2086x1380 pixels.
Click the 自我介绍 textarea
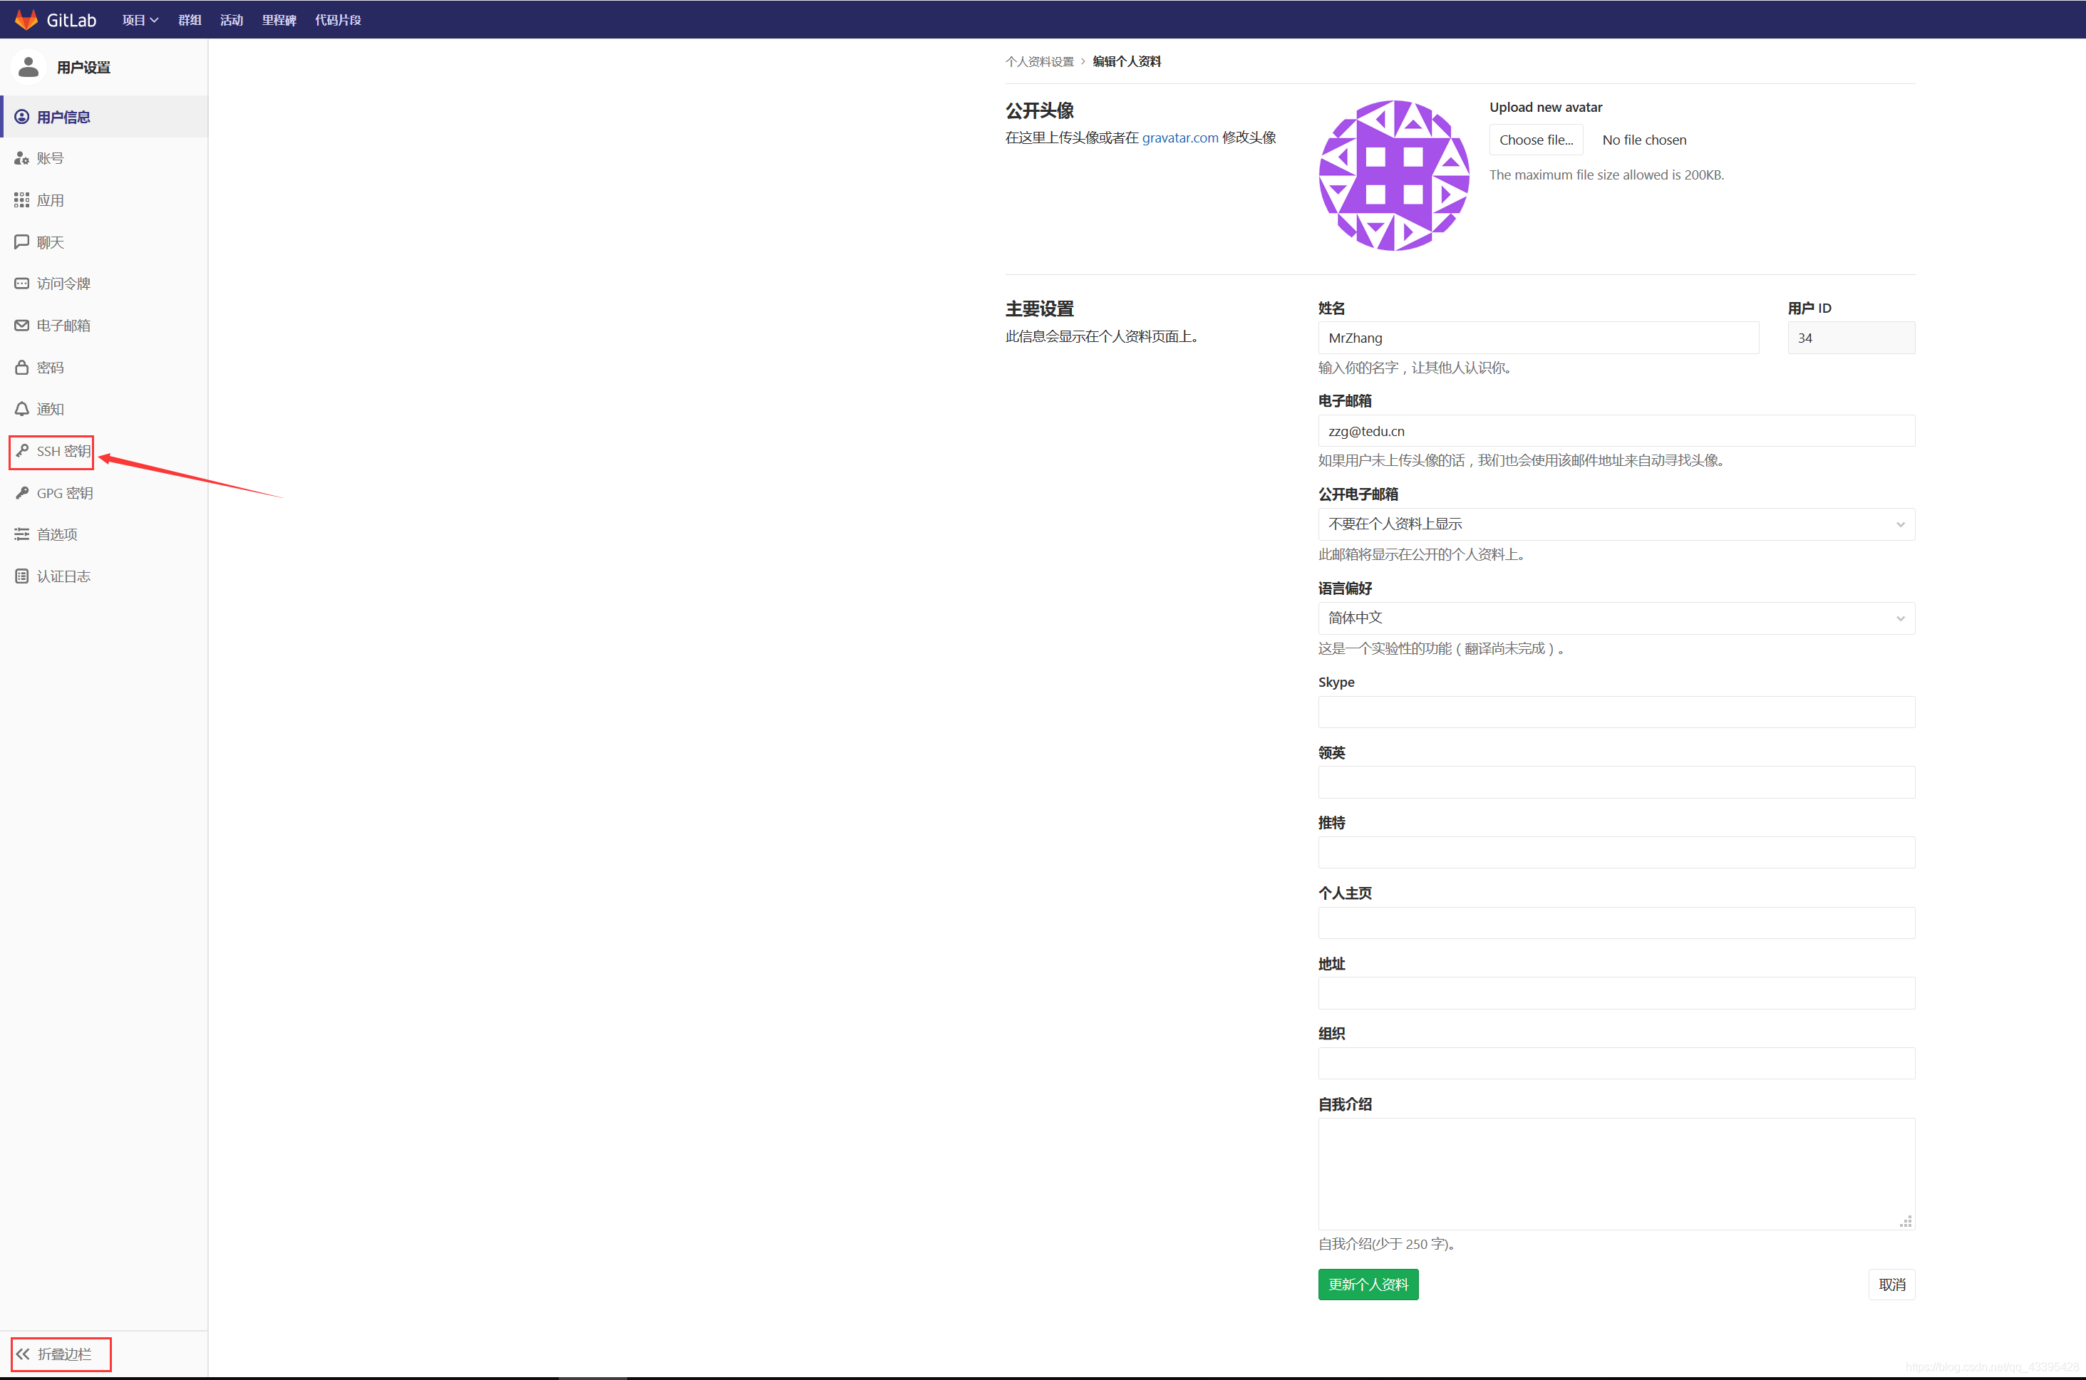pyautogui.click(x=1616, y=1174)
